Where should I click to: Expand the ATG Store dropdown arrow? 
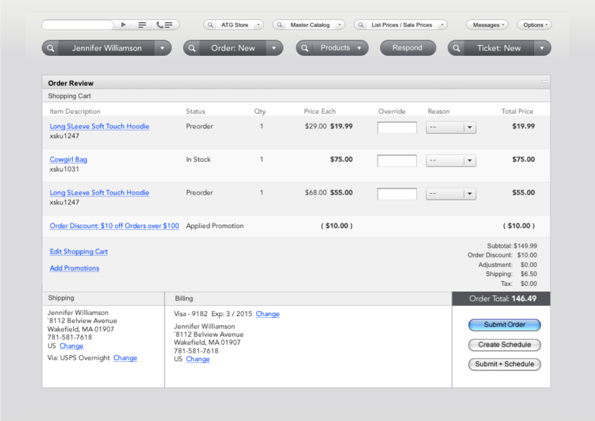point(258,25)
